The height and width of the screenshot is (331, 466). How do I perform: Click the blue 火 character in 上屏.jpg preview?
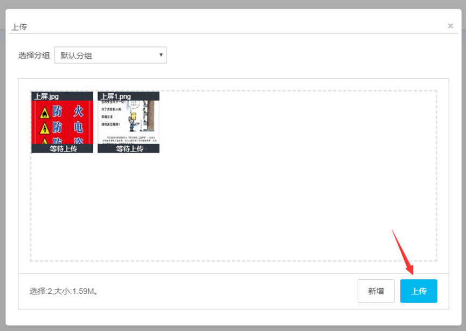tap(79, 111)
